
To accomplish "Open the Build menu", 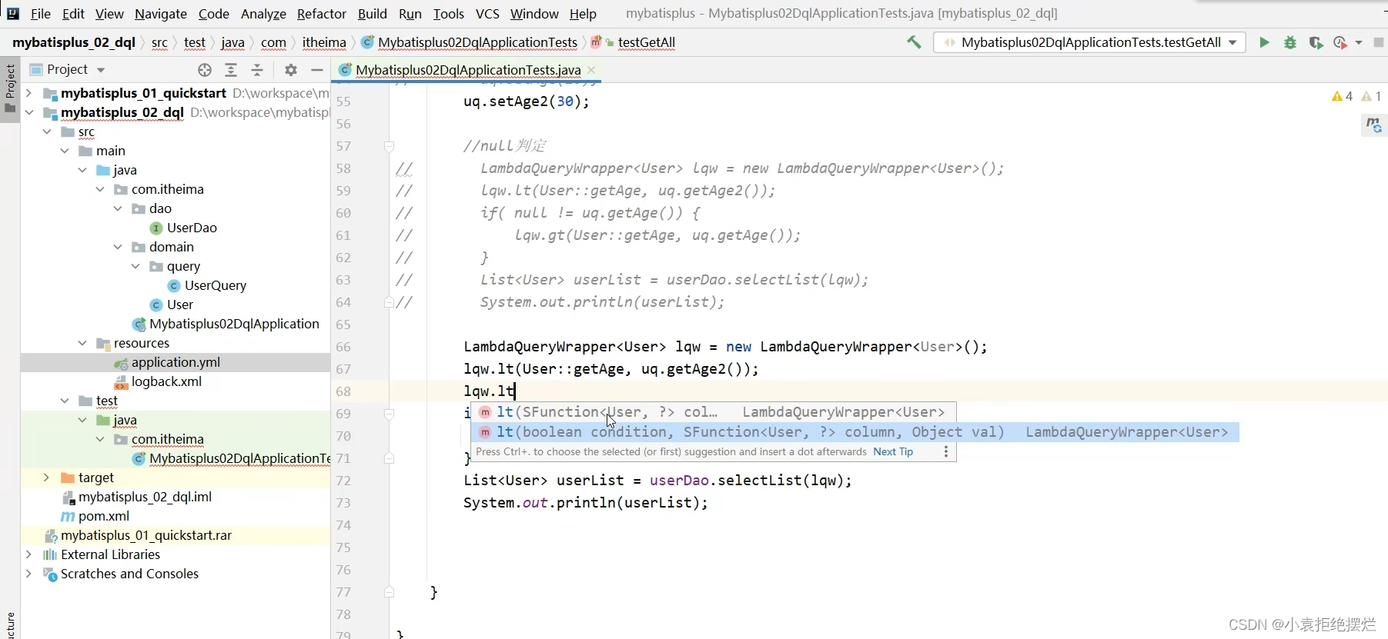I will [x=373, y=14].
